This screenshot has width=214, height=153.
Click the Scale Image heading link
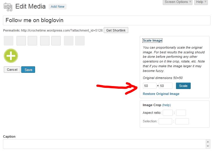coord(152,40)
